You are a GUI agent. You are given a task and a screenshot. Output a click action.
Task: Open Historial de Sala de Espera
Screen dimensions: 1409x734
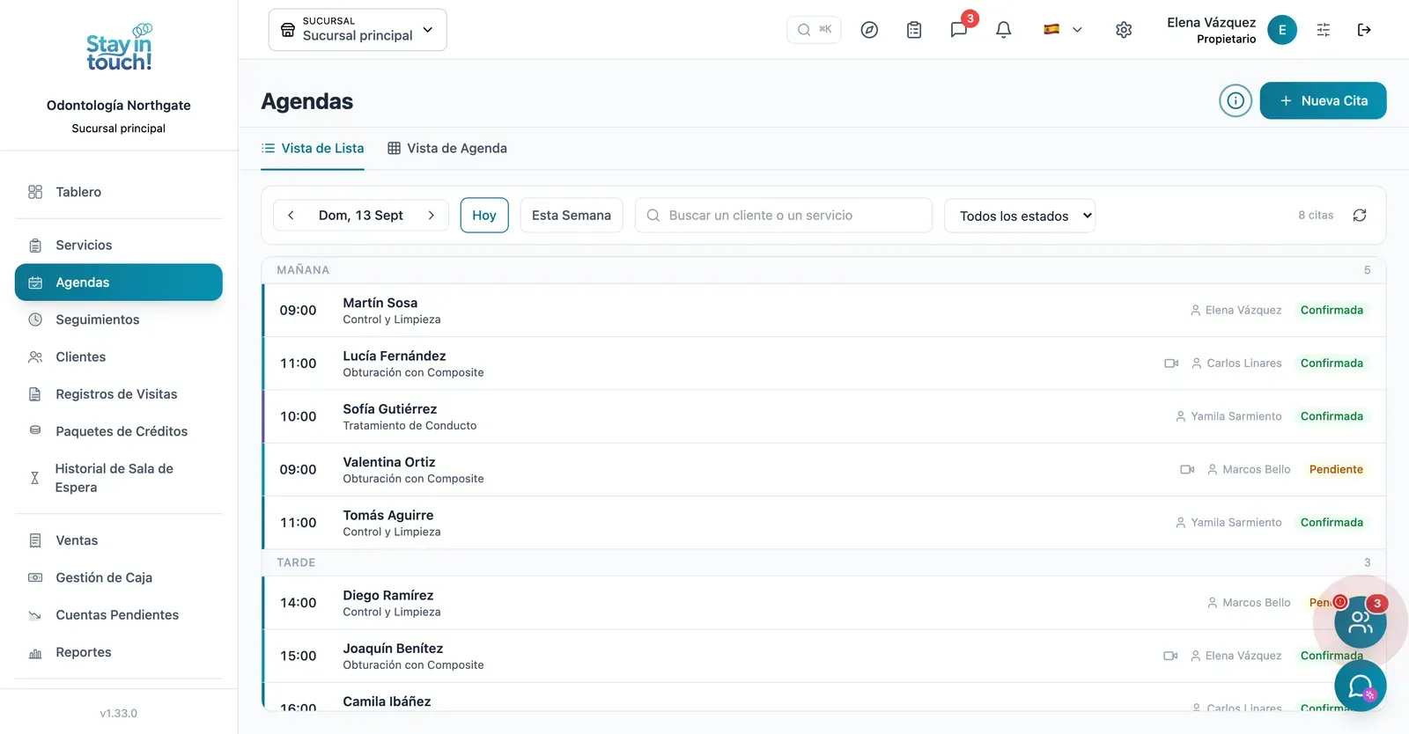tap(119, 478)
